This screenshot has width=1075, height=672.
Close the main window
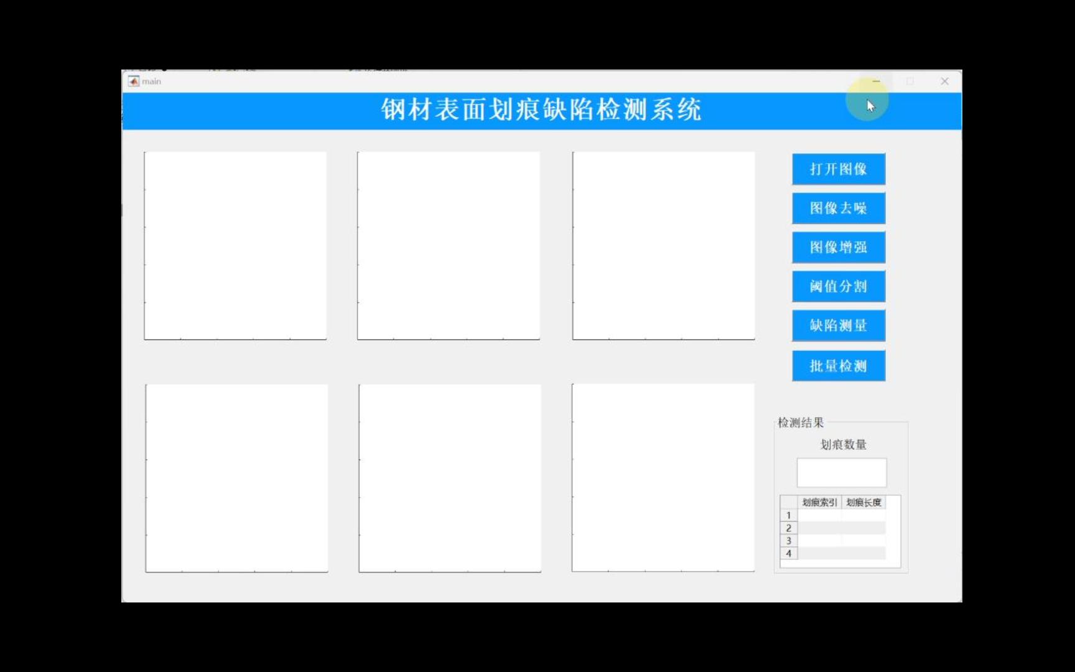click(x=944, y=82)
